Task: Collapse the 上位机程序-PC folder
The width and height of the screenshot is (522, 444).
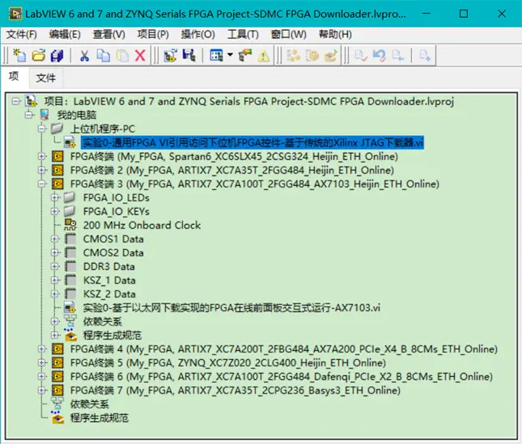Action: [42, 129]
